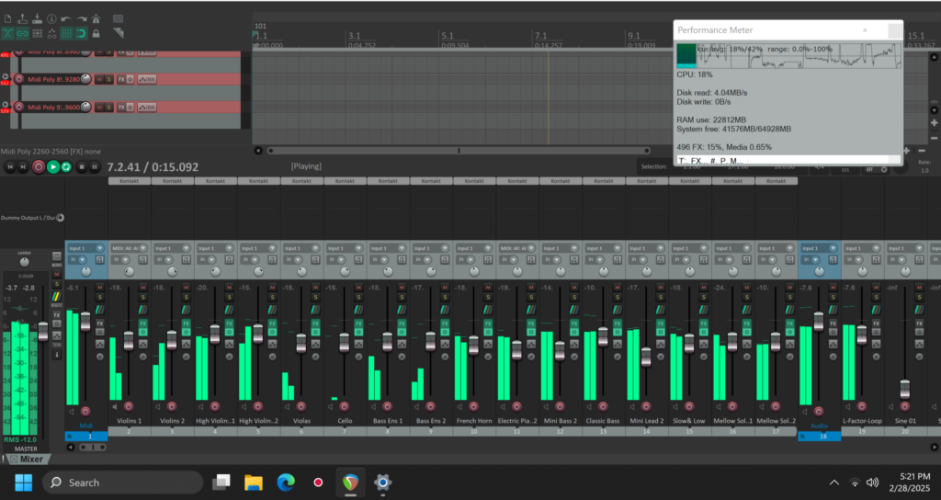Click the transport stop button

[x=82, y=167]
